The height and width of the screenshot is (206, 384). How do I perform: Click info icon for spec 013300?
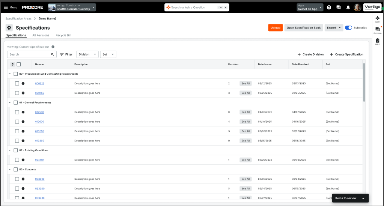pos(23,141)
